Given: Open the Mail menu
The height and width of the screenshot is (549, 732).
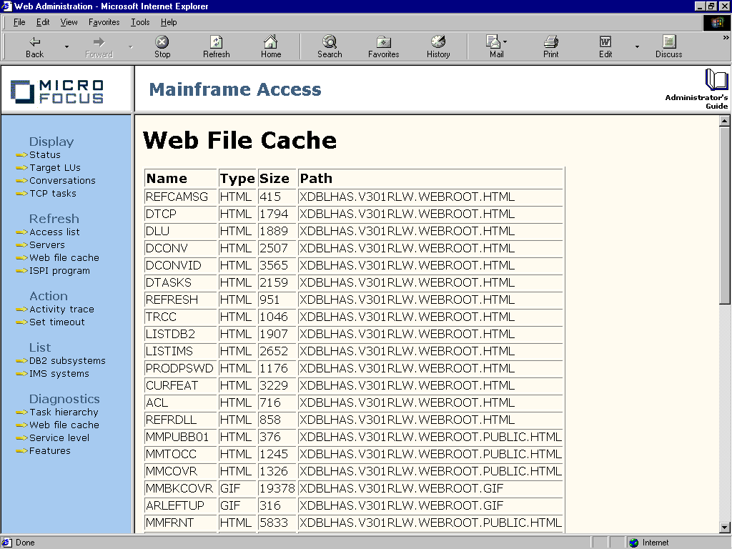Looking at the screenshot, I should [x=494, y=46].
